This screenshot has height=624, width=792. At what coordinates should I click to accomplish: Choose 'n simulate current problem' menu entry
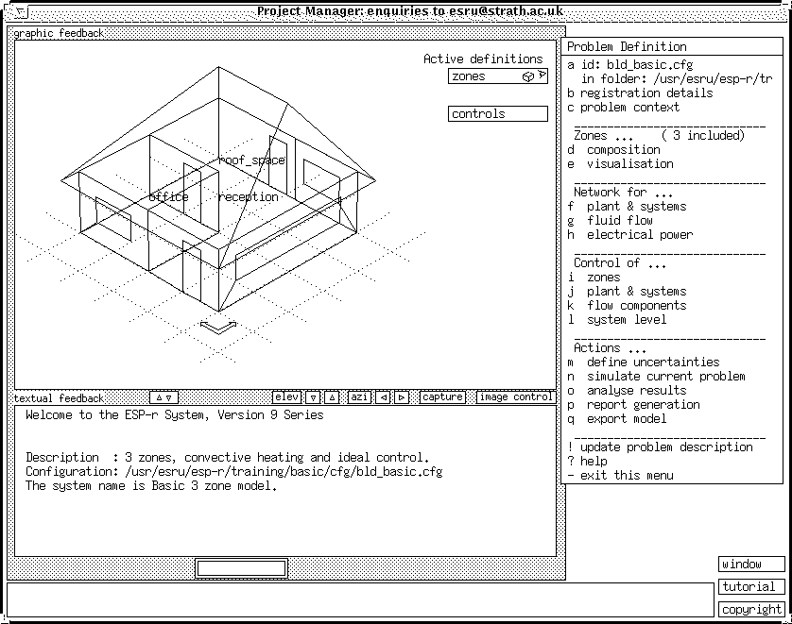click(x=664, y=377)
